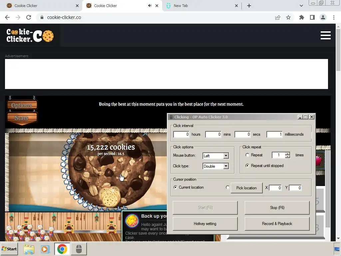The height and width of the screenshot is (256, 341).
Task: Click the milliseconds input field
Action: (274, 134)
